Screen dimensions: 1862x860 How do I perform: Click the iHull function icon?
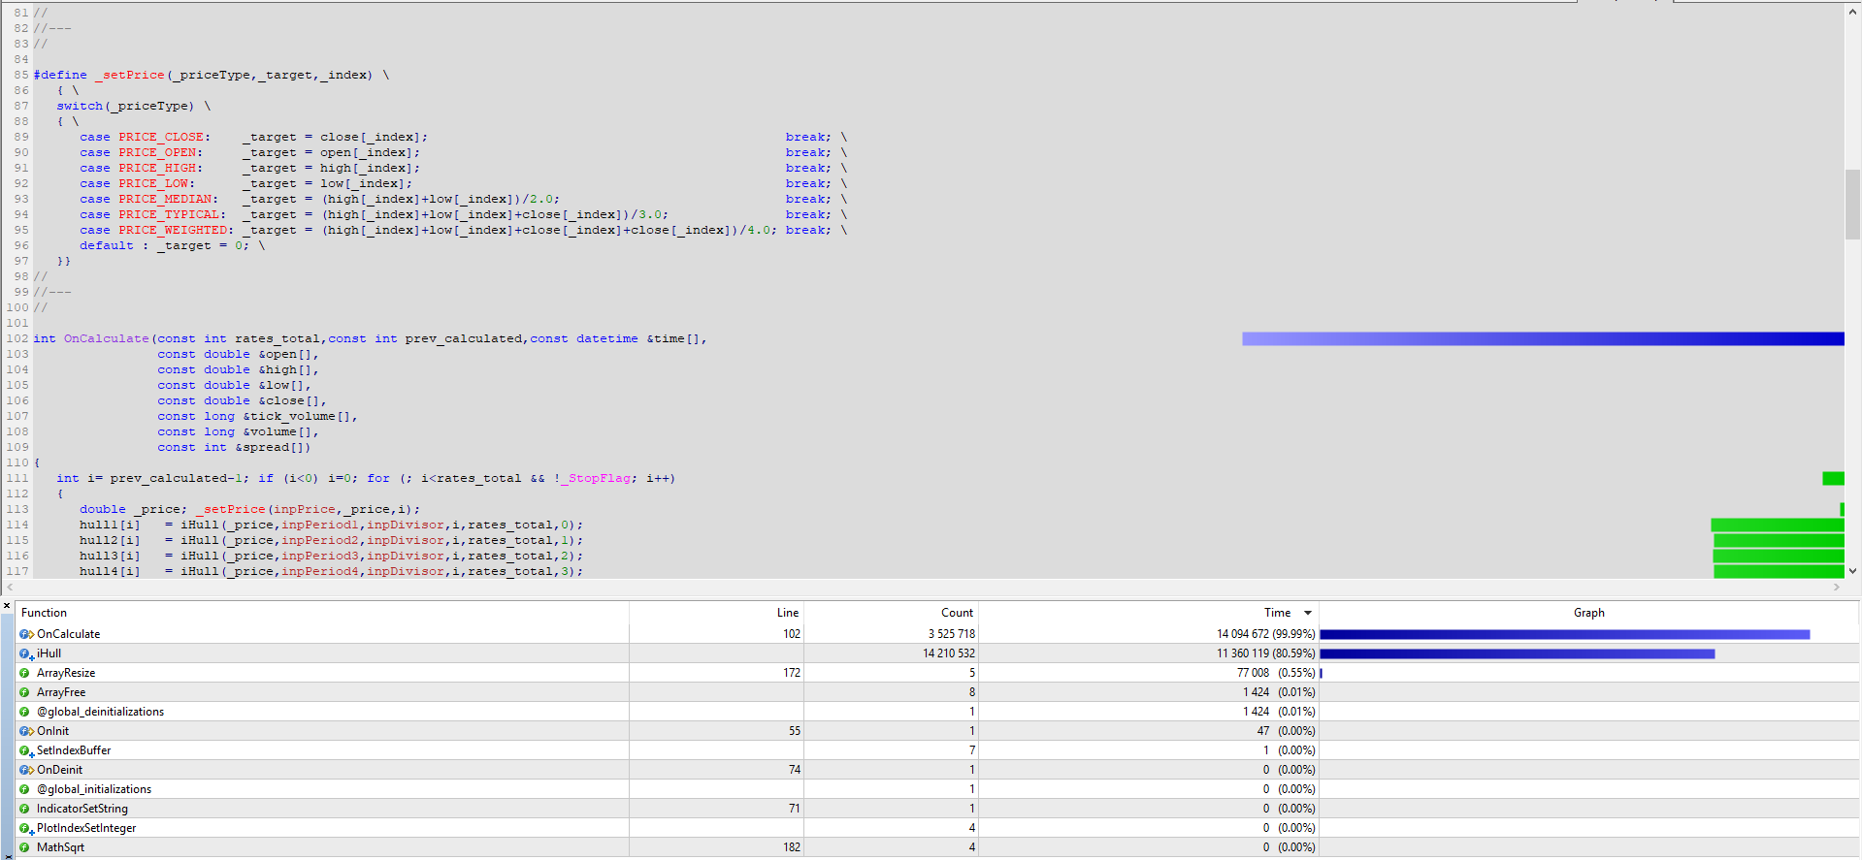[x=26, y=653]
